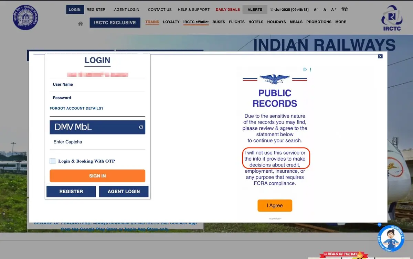Click the User Name input field

pyautogui.click(x=97, y=85)
